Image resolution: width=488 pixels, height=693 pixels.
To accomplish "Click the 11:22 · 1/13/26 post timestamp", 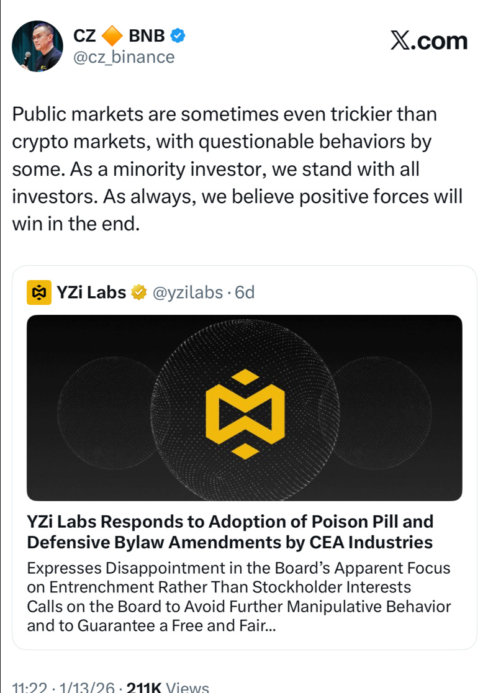I will 63,686.
